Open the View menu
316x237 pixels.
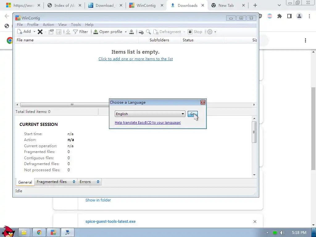(62, 25)
